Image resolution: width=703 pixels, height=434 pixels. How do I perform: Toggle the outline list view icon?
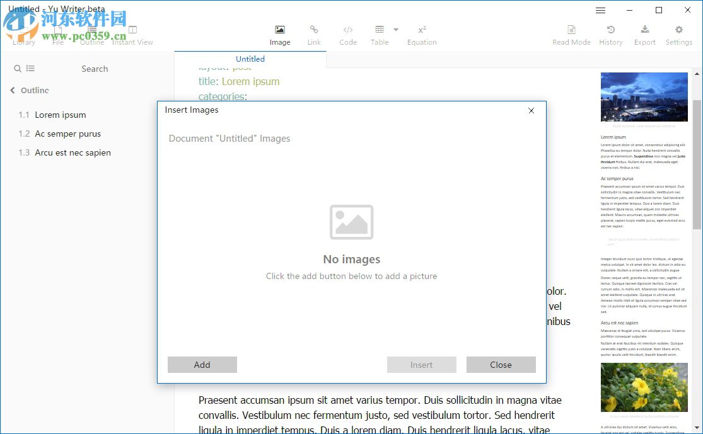tap(30, 69)
